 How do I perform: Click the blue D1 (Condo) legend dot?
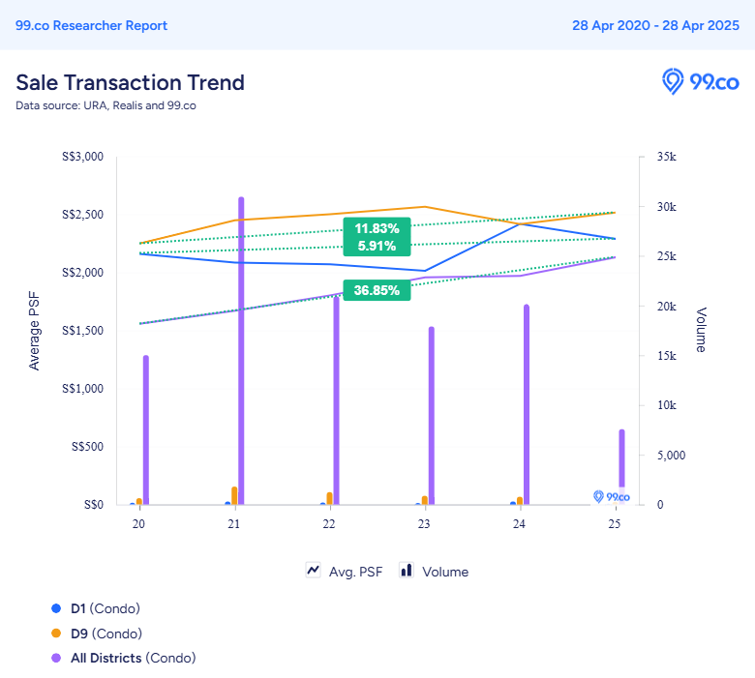pos(56,608)
